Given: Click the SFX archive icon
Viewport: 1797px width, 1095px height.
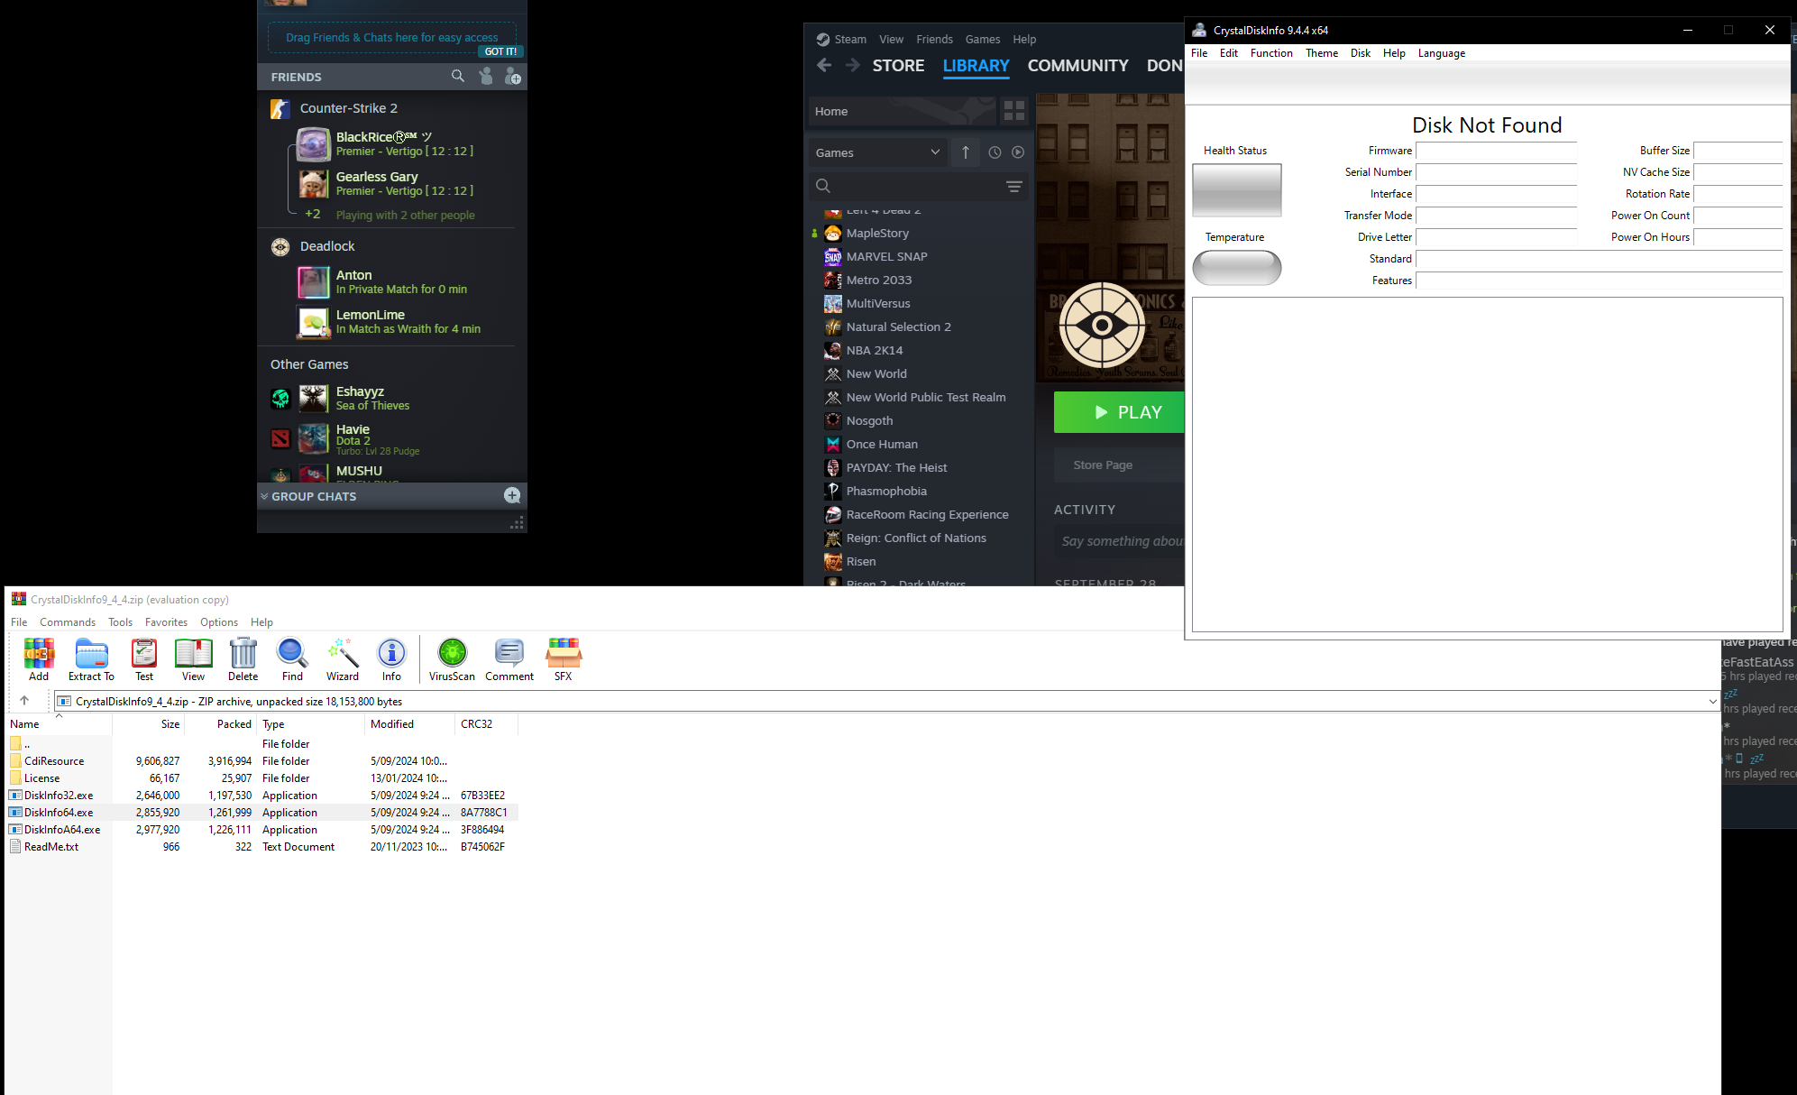Looking at the screenshot, I should [563, 659].
